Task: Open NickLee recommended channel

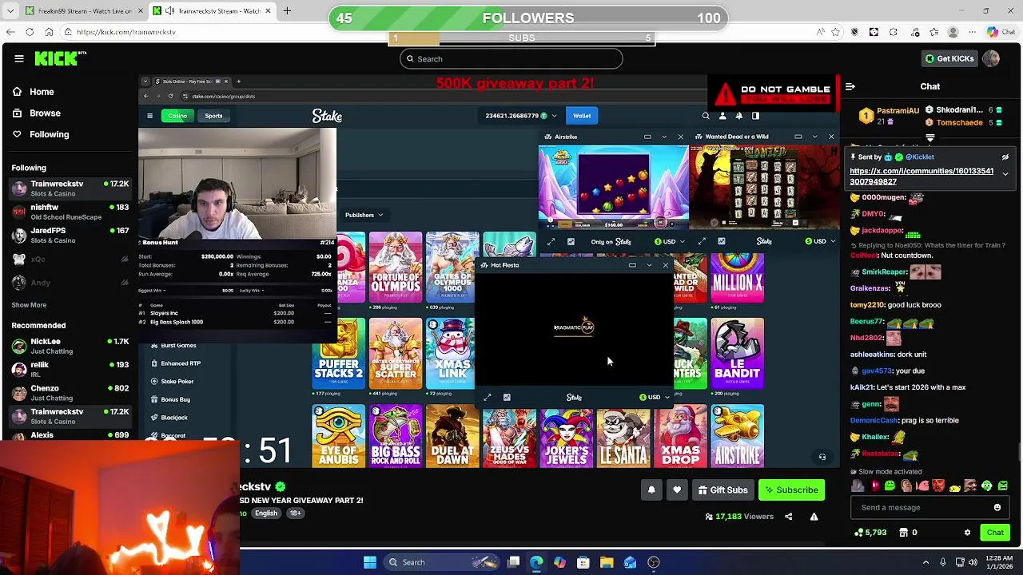Action: [x=70, y=346]
